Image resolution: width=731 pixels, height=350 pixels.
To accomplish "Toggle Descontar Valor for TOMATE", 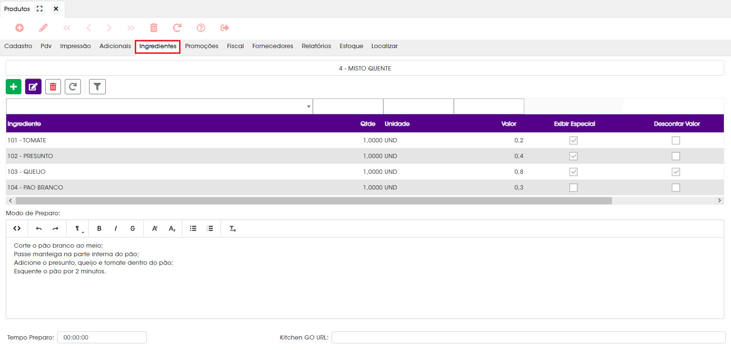I will pos(676,140).
